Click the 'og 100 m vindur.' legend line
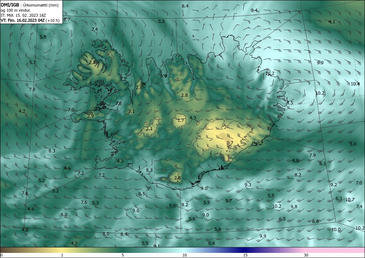Viewport: 365px width, 258px height. pyautogui.click(x=16, y=10)
